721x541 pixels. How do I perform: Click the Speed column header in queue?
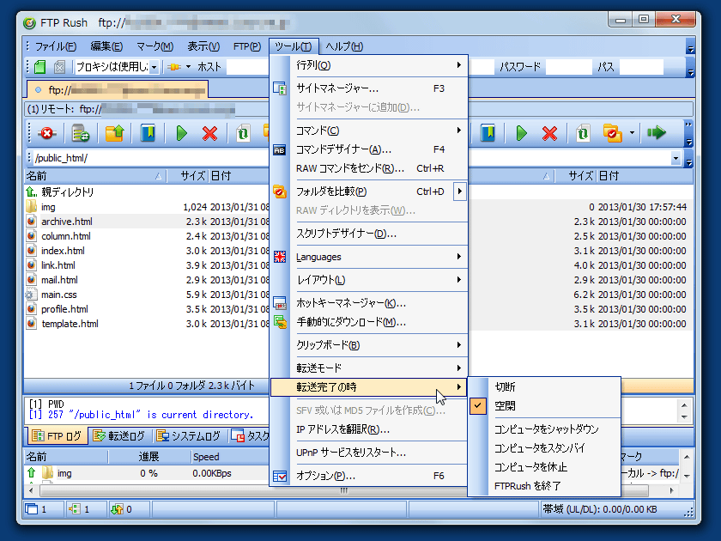coord(229,457)
